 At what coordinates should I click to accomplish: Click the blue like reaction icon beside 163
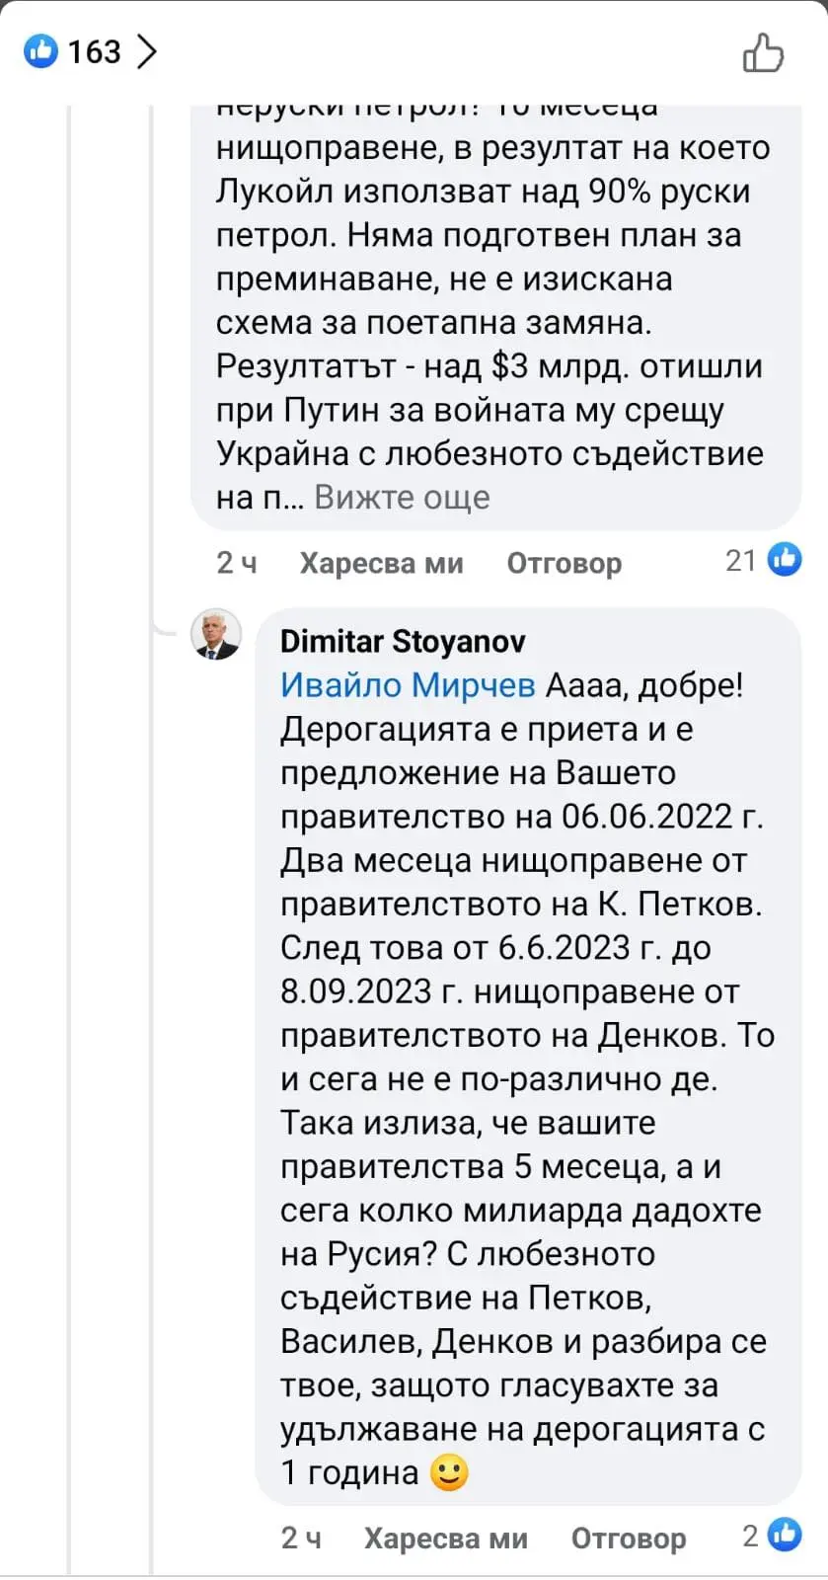pos(40,50)
